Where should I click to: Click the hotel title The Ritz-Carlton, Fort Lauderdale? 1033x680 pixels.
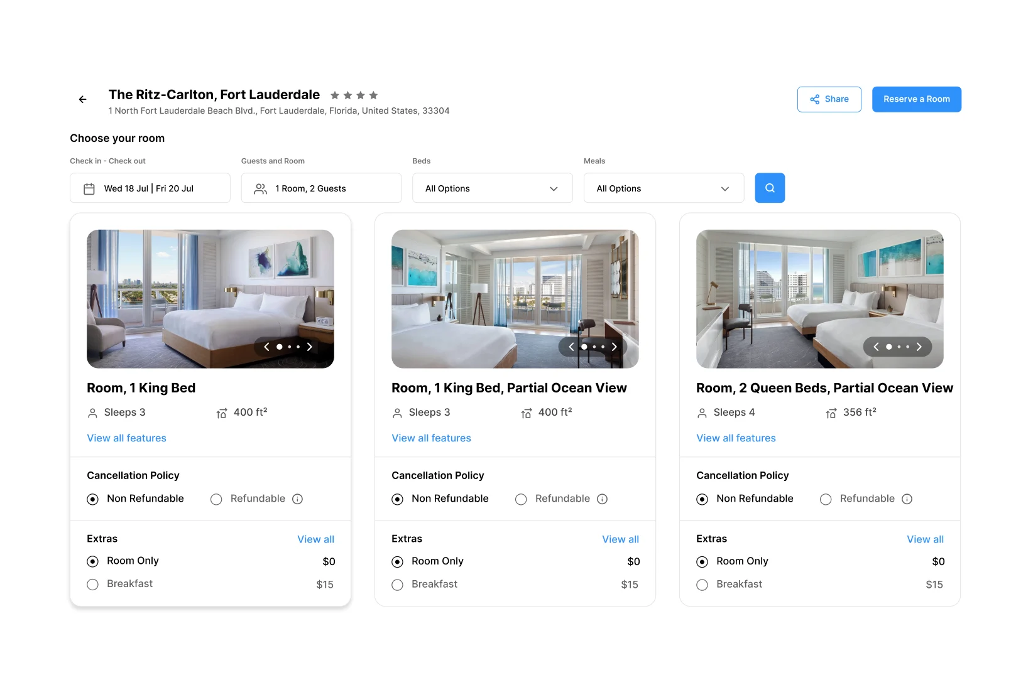point(214,95)
